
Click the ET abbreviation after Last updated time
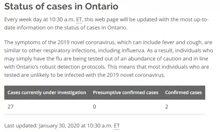pyautogui.click(x=117, y=126)
